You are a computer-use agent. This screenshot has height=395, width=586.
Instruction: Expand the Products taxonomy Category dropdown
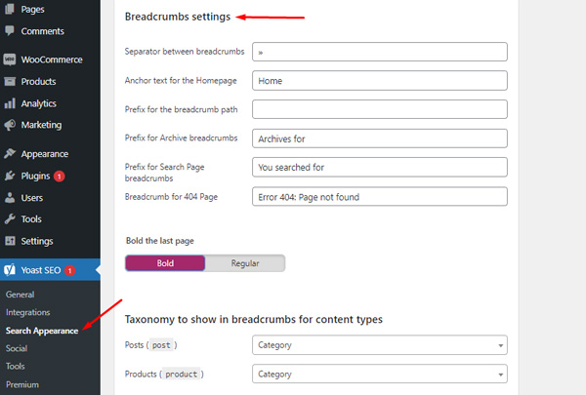click(x=380, y=374)
